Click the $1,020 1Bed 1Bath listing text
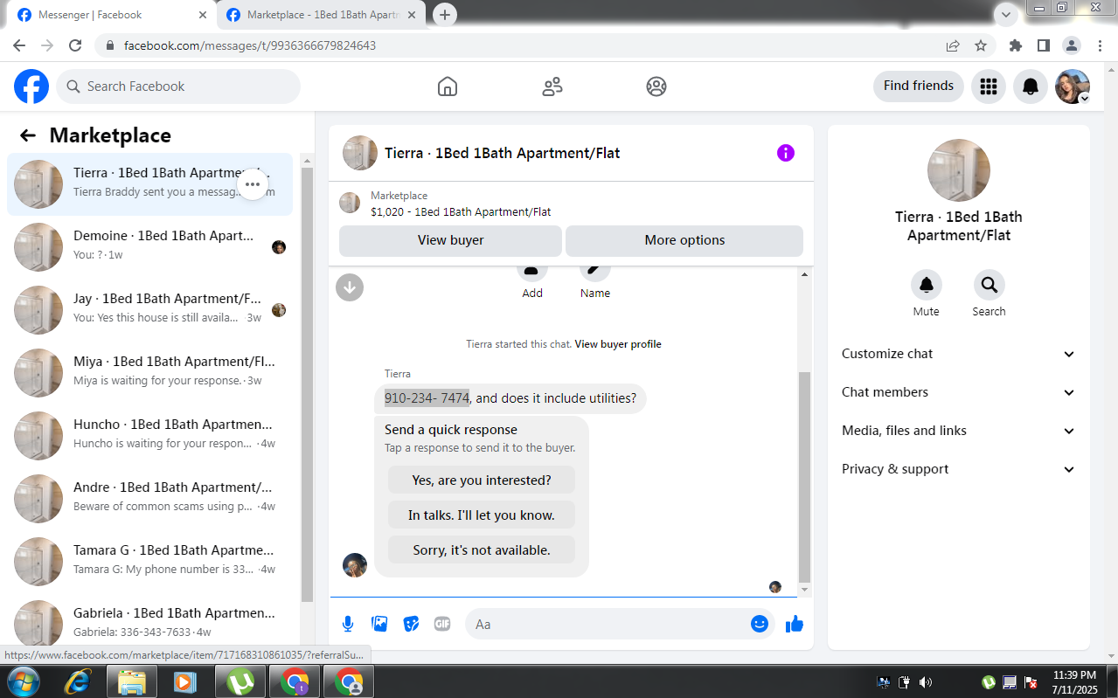Viewport: 1118px width, 698px height. (x=461, y=212)
